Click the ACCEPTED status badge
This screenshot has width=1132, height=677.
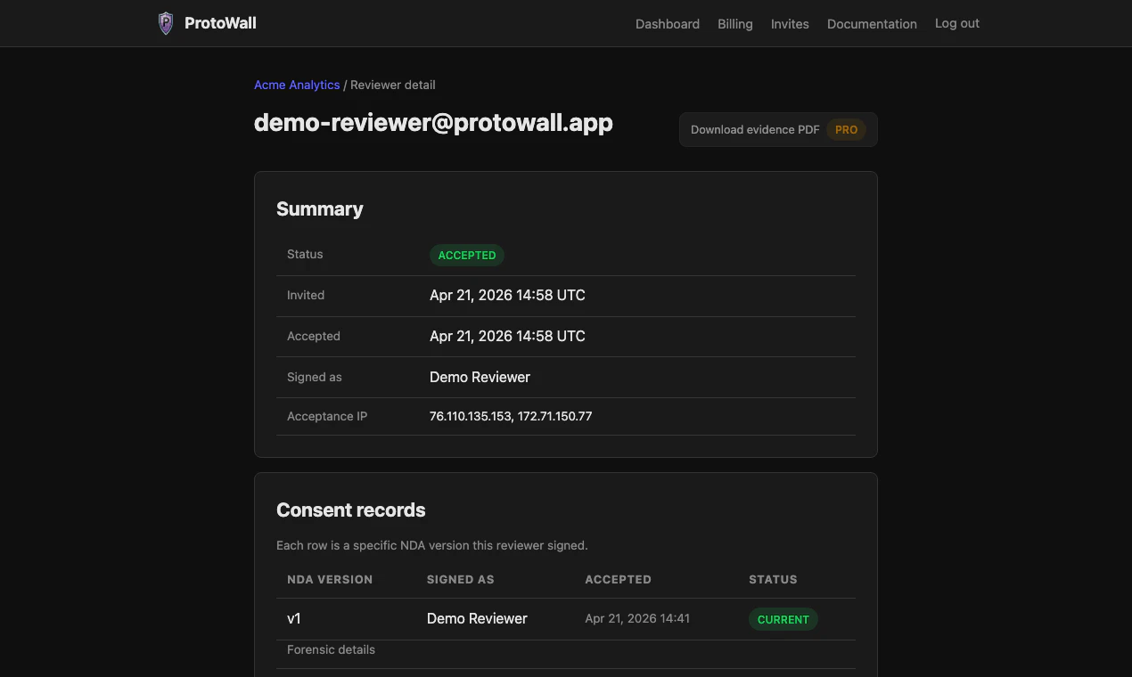click(x=466, y=255)
